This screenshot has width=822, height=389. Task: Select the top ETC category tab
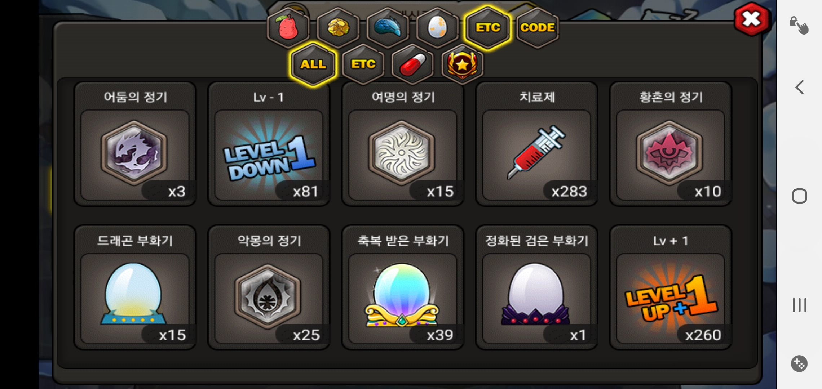click(x=487, y=28)
